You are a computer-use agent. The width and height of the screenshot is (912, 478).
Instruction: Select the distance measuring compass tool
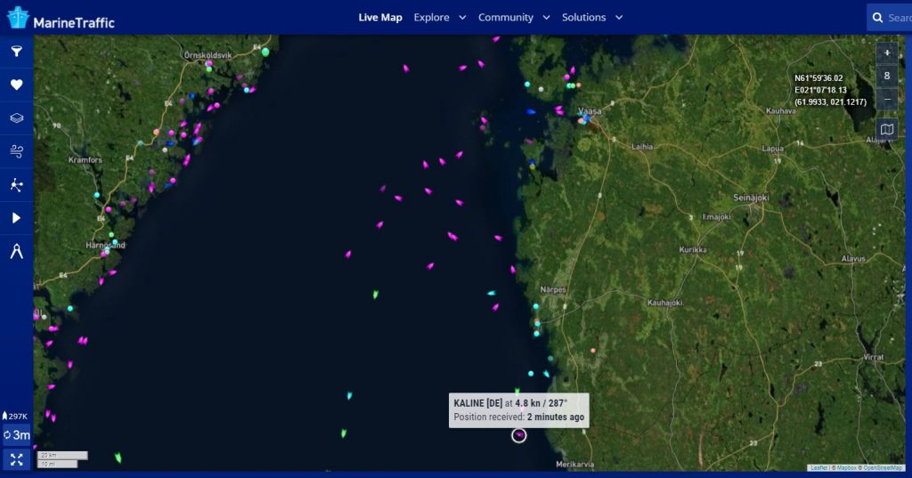pos(16,252)
